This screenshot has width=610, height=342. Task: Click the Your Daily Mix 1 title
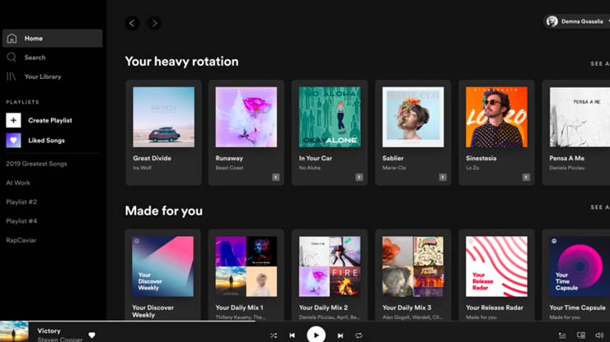[x=239, y=307]
